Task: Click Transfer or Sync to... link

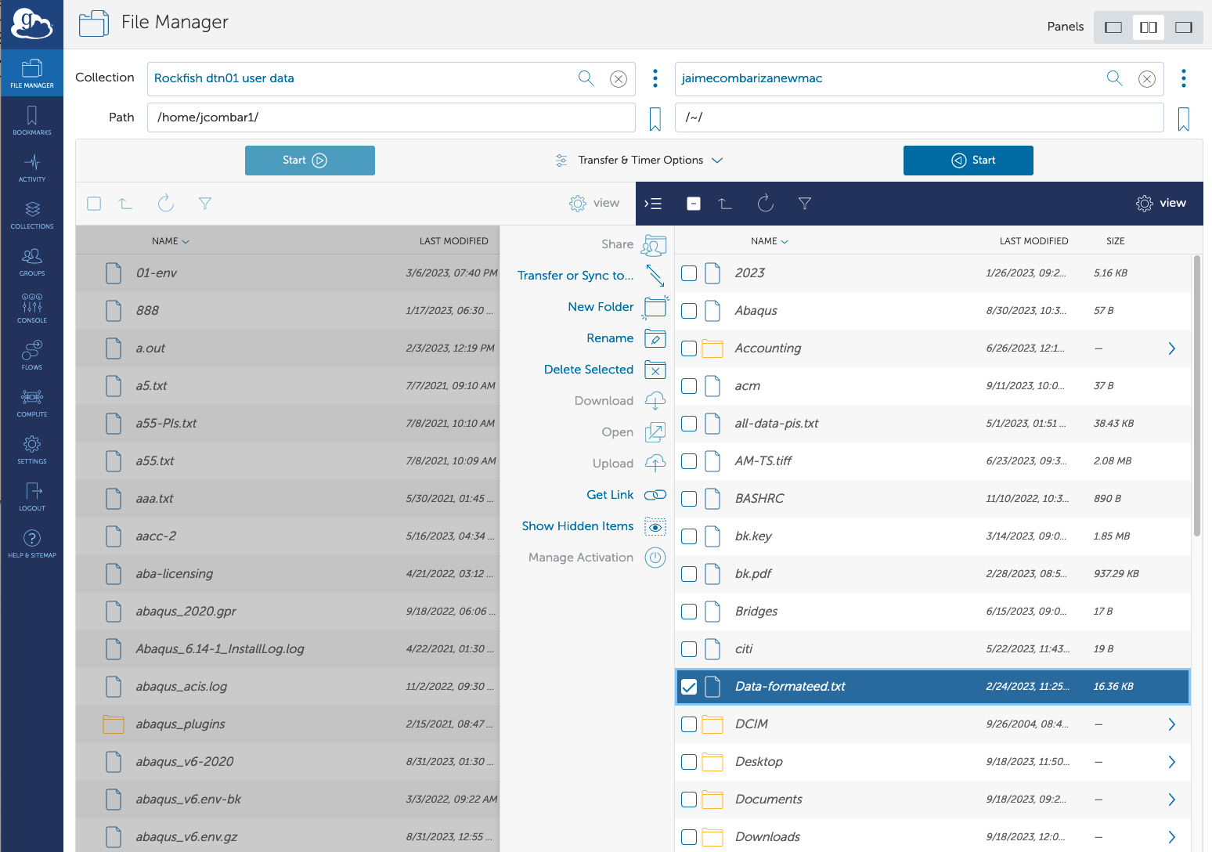Action: point(575,276)
